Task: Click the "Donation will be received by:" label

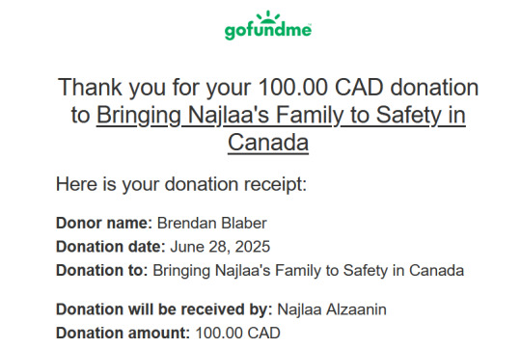Action: click(164, 309)
